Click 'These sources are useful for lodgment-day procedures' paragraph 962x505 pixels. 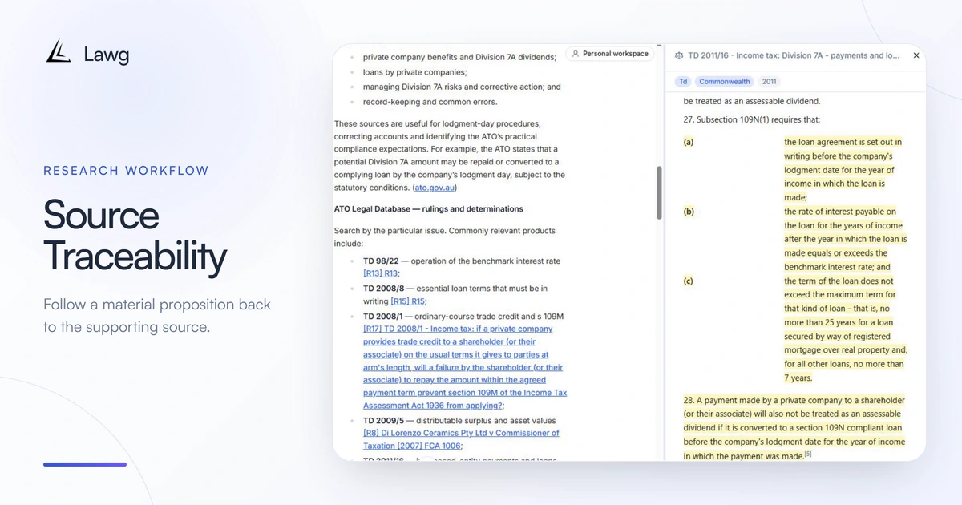[x=450, y=156]
